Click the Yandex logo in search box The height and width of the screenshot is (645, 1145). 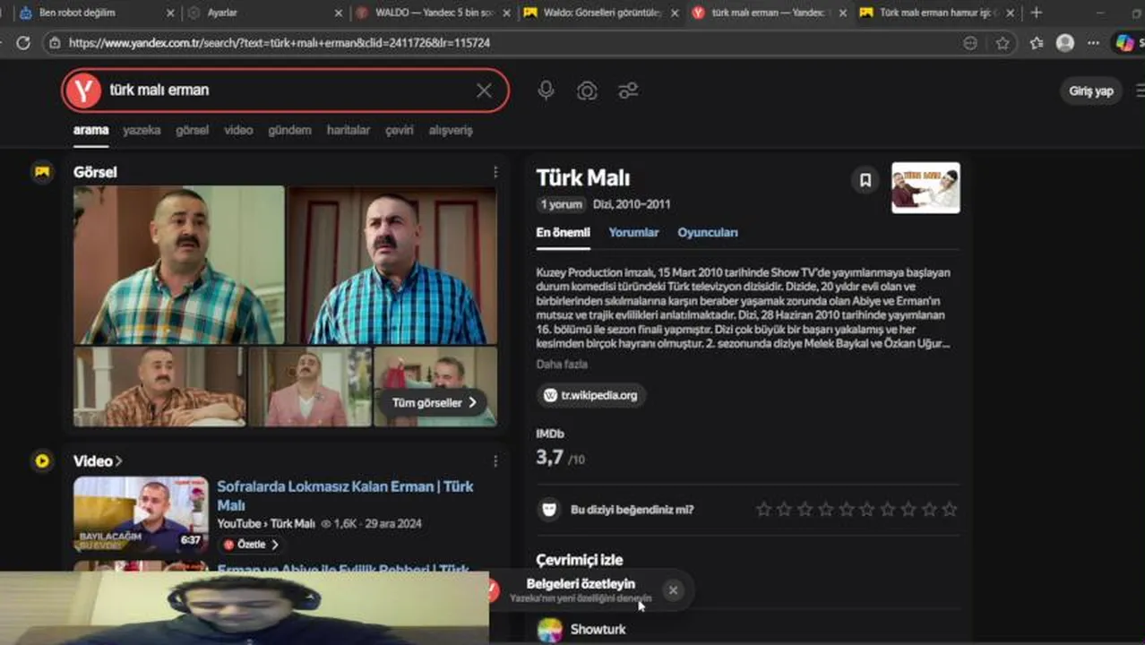(x=83, y=90)
